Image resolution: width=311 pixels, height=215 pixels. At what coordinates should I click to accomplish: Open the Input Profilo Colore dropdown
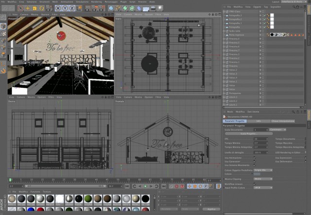(263, 188)
